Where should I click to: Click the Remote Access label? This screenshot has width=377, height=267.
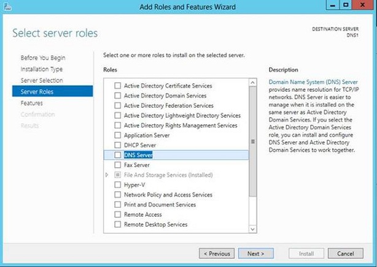tap(143, 214)
